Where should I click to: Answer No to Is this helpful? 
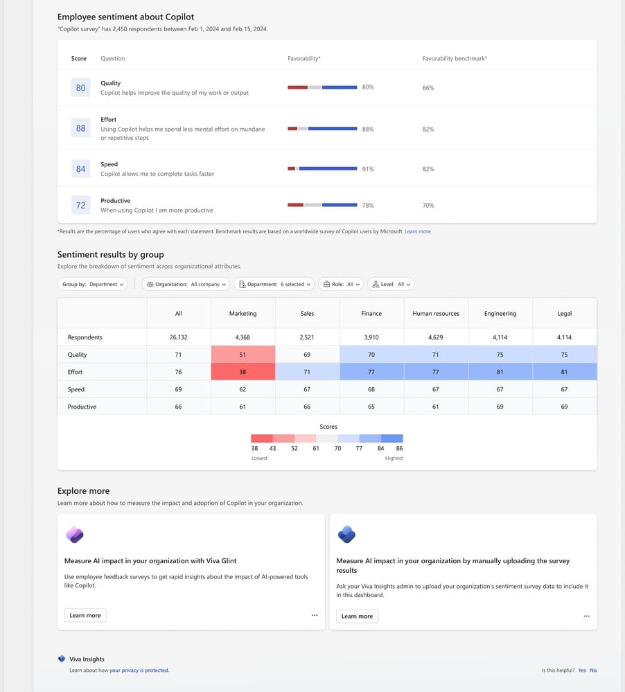tap(593, 670)
